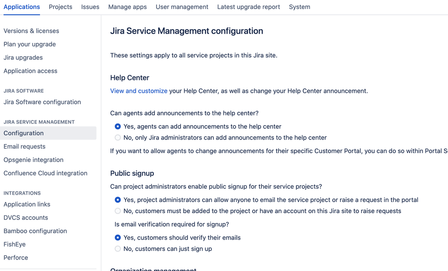Go to Opsgenie integration

(34, 160)
